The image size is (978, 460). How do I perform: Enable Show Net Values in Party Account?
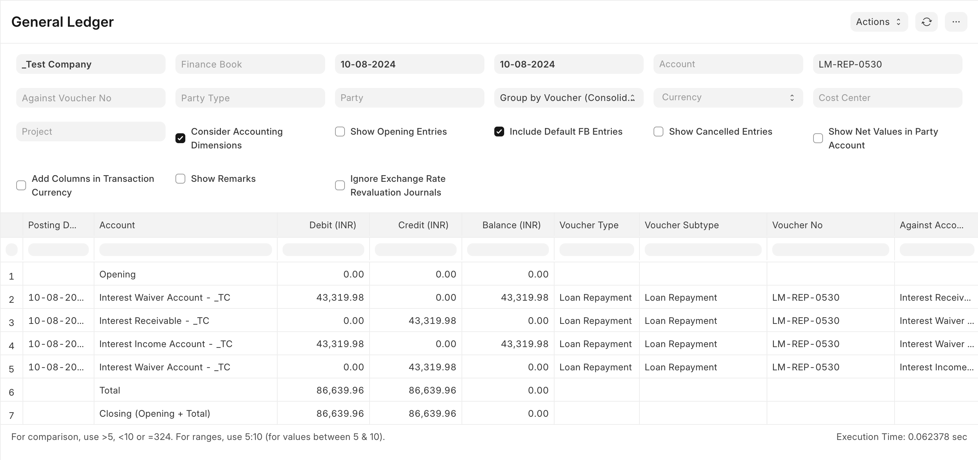(818, 138)
